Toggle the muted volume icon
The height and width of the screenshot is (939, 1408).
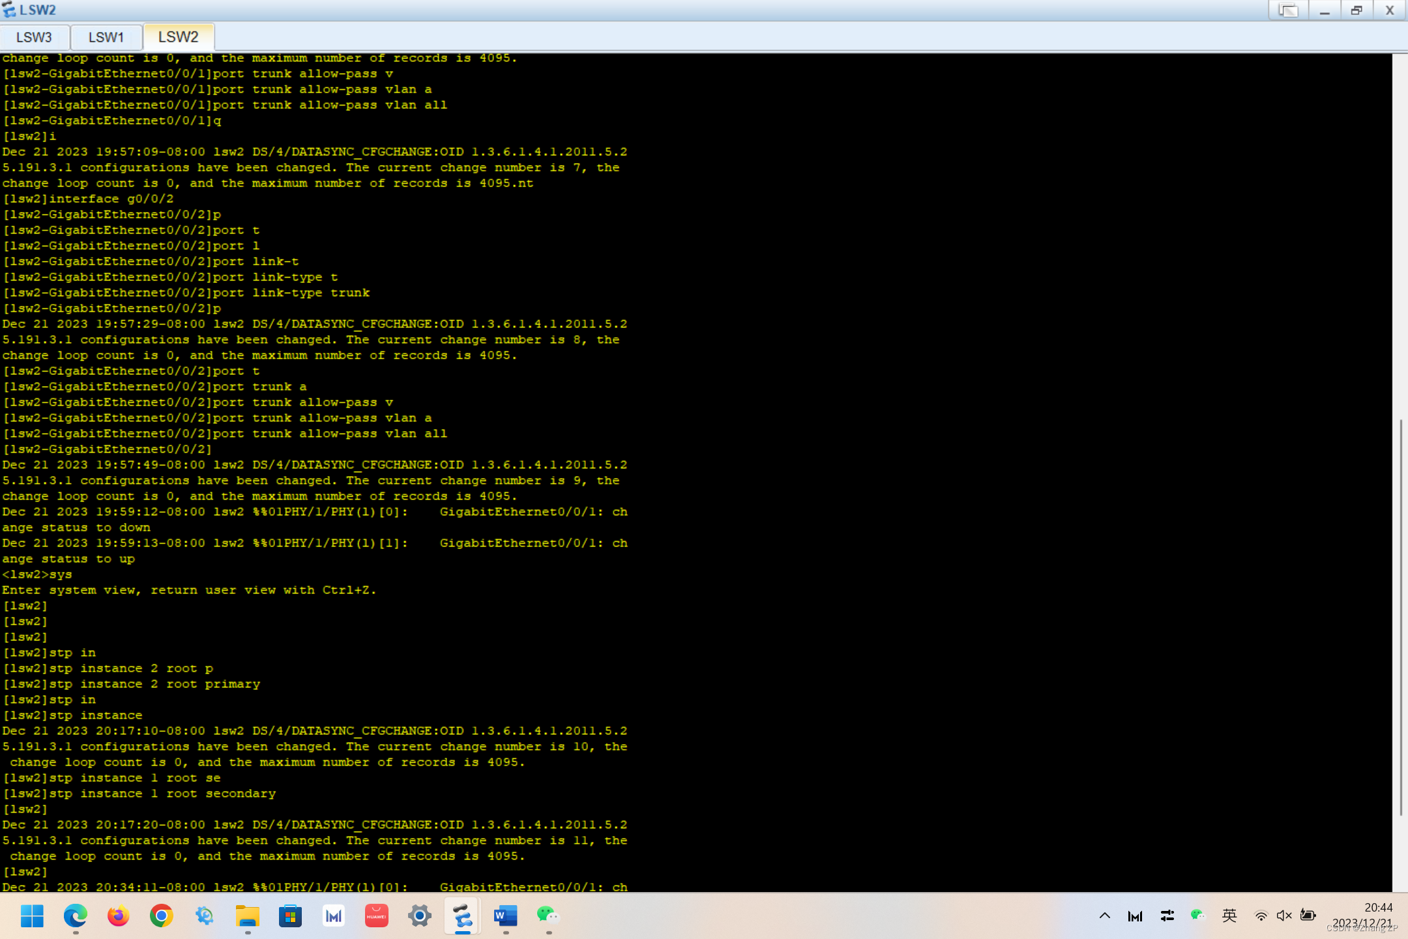(x=1283, y=916)
